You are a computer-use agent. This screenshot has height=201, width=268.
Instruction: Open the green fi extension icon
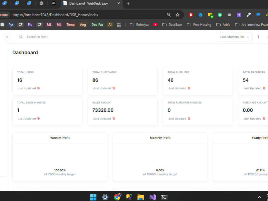pos(220,15)
